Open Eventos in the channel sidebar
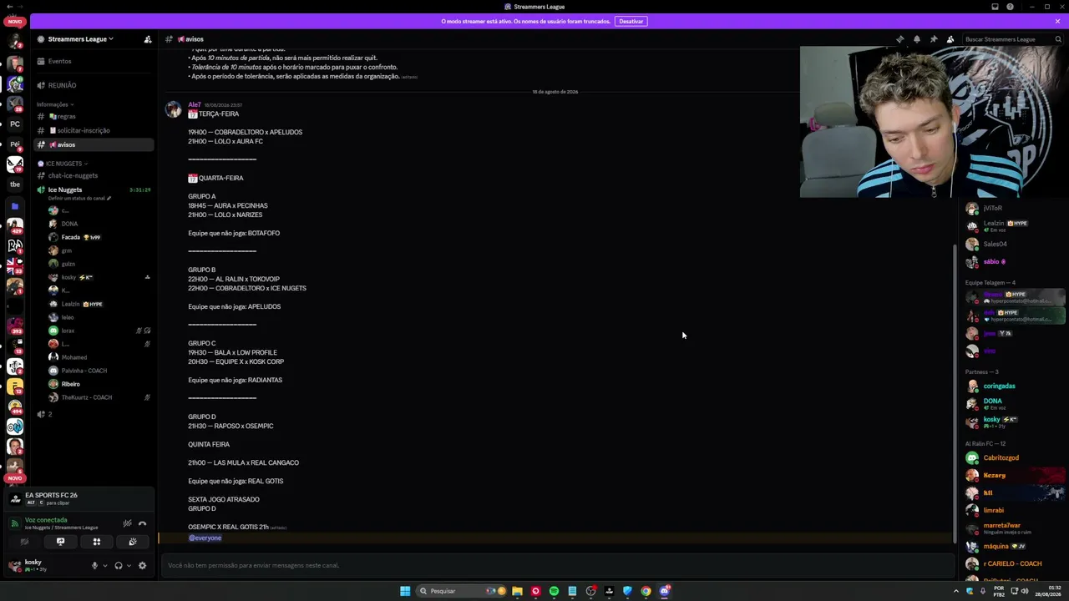Screen dimensions: 1069x601 94,61
